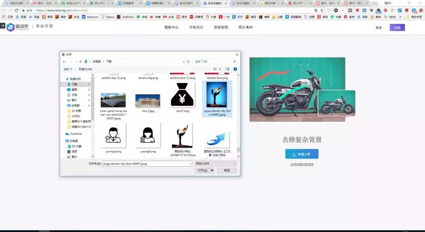
Task: Open the blue Help question mark in the dialog
Action: point(235,69)
